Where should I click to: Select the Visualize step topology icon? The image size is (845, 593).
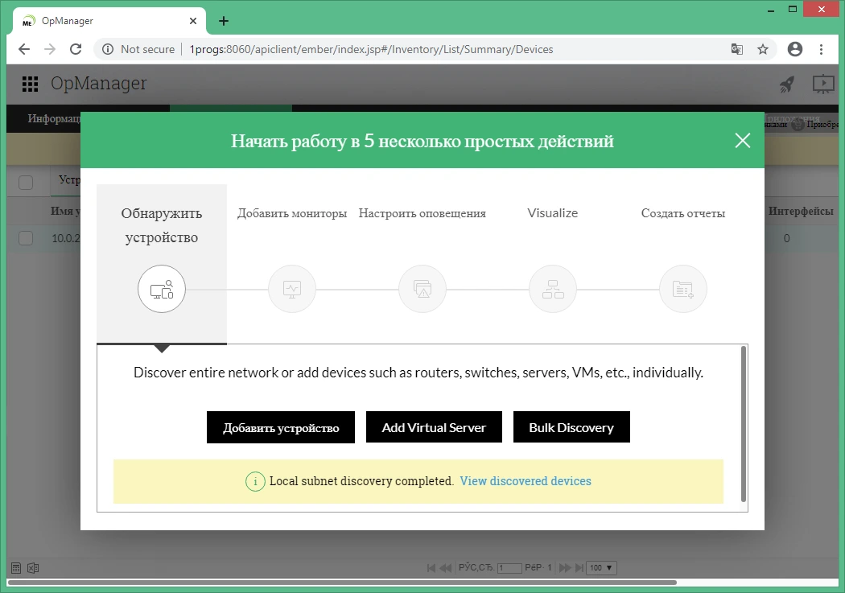(x=553, y=289)
